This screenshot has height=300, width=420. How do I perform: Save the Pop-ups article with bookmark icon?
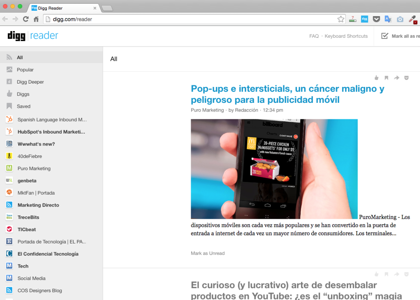tap(386, 78)
